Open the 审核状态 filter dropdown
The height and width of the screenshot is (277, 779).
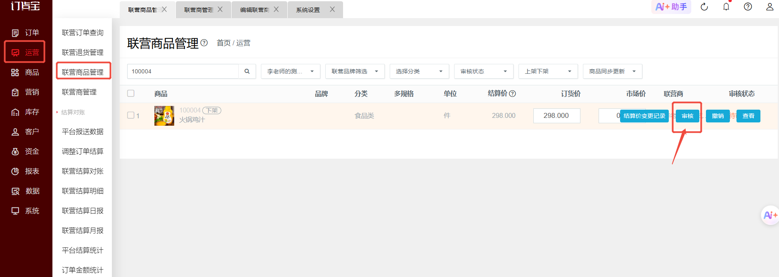tap(484, 71)
